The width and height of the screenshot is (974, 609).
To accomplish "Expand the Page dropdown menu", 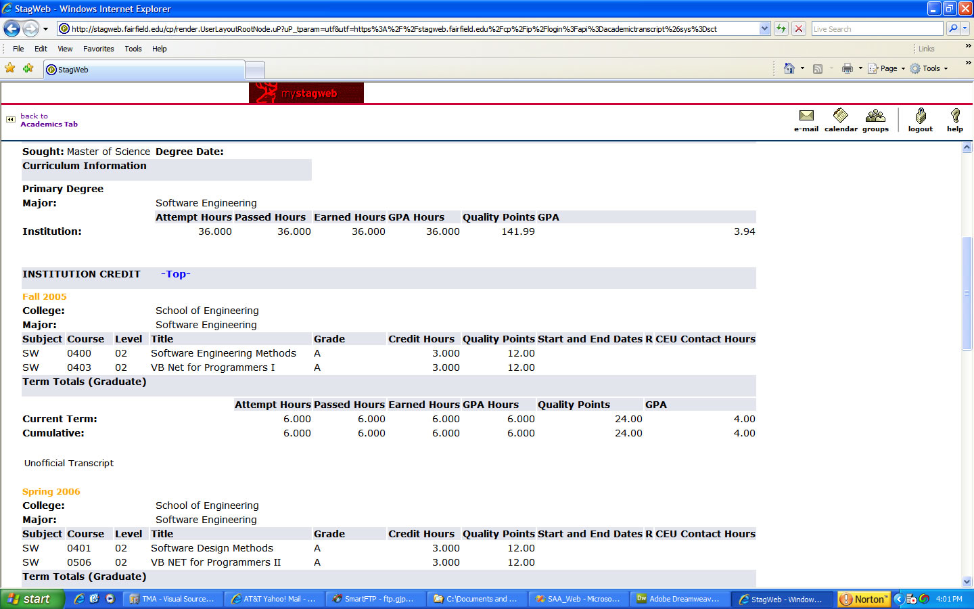I will 887,68.
